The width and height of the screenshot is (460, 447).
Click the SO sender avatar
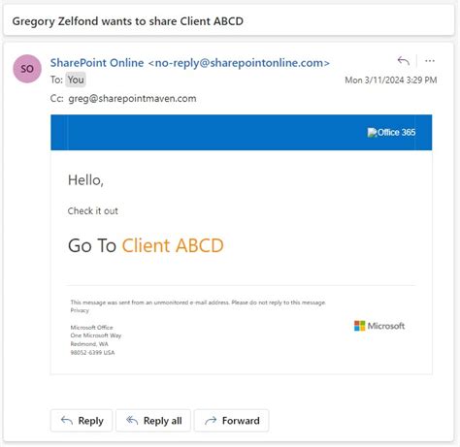tap(27, 69)
